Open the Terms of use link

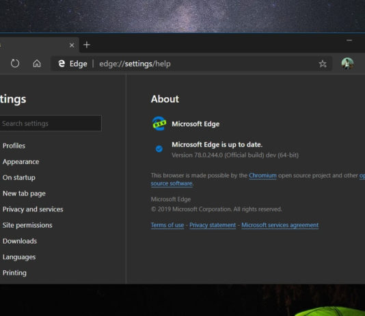167,225
